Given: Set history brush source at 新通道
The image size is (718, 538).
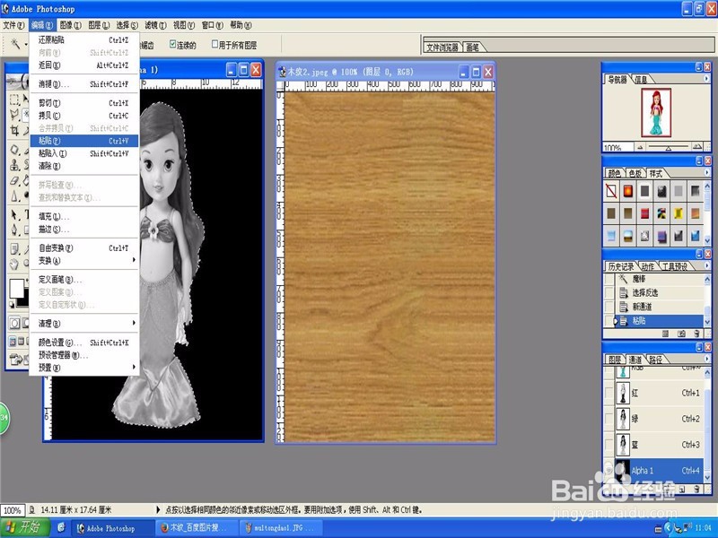Looking at the screenshot, I should (609, 307).
